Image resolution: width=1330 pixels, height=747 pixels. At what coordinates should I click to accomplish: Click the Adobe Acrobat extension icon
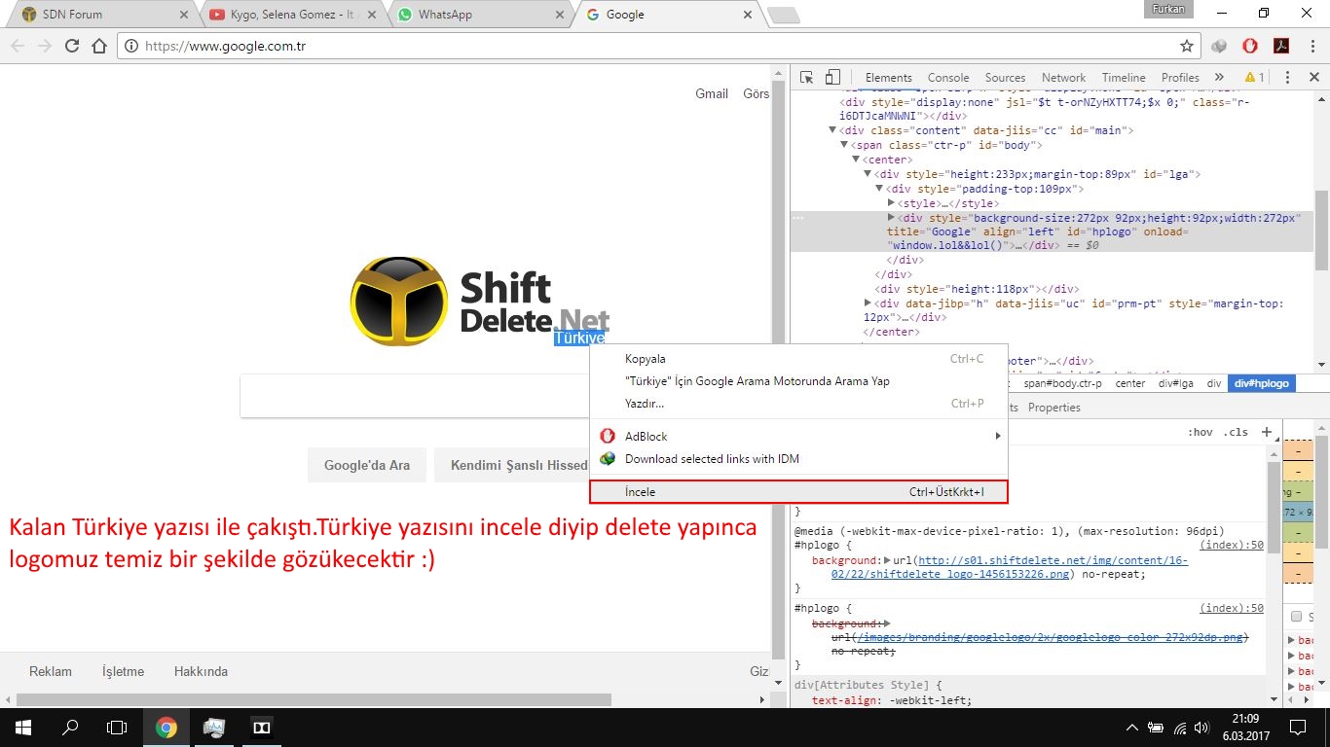(x=1282, y=46)
